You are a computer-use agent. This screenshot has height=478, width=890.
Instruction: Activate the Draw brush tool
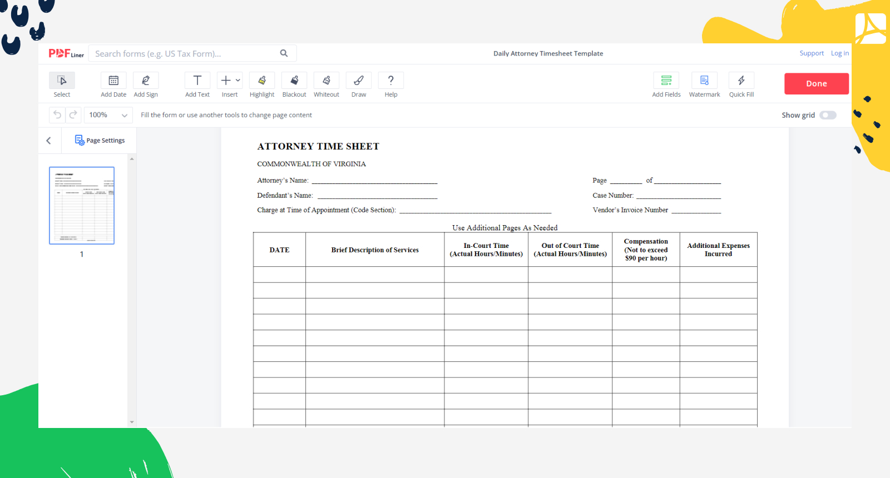coord(359,81)
